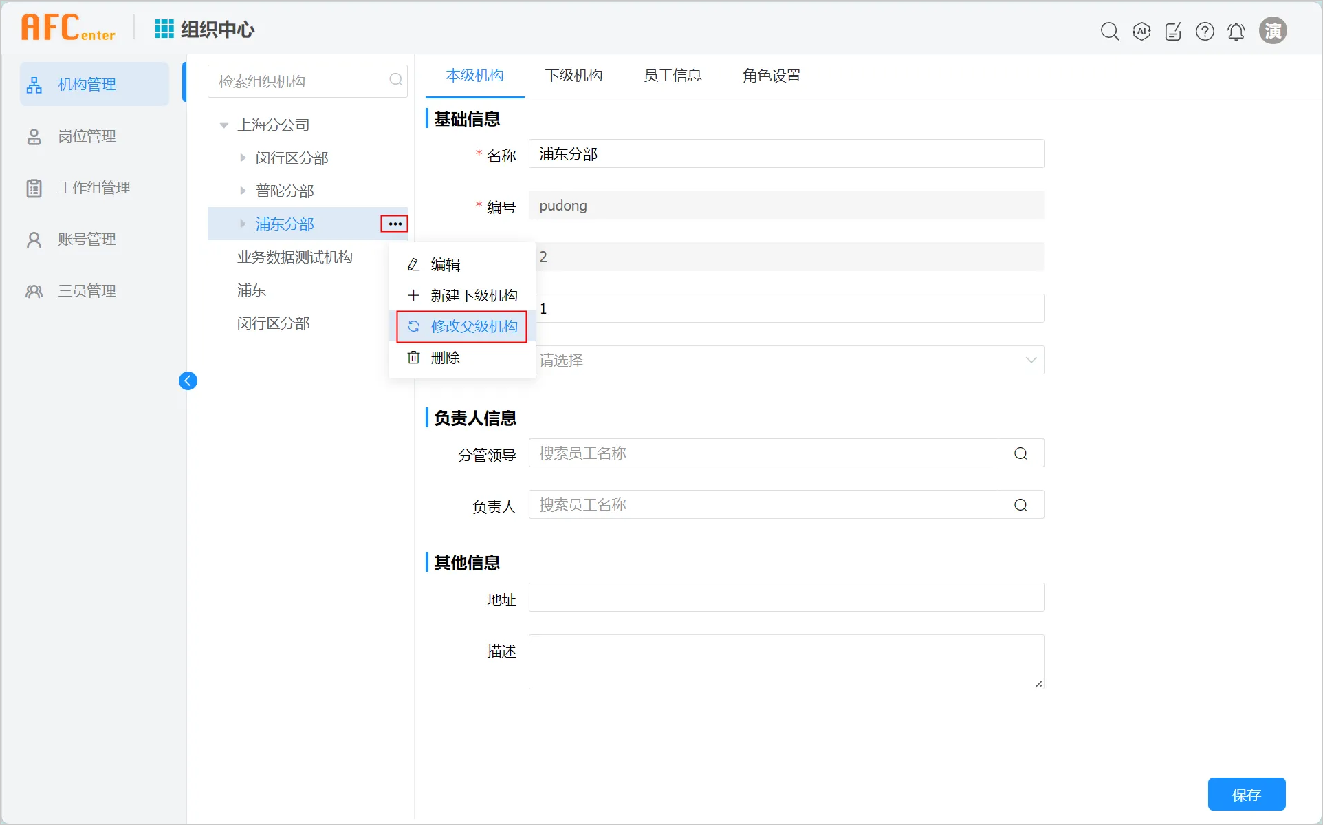Click the notification bell icon

[1236, 31]
